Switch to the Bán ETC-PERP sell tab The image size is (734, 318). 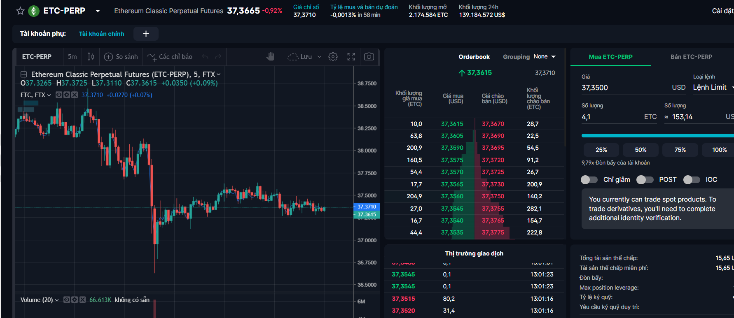coord(691,57)
